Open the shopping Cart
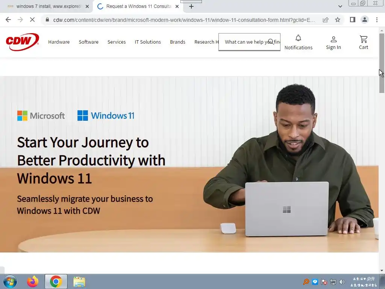 [x=364, y=42]
